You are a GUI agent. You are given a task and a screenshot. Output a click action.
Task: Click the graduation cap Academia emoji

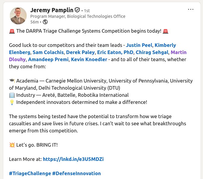click(12, 81)
